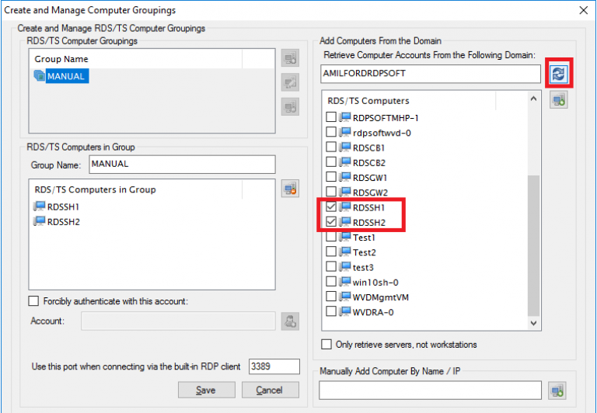The image size is (597, 413).
Task: Click the rdpsoftwvd-0 computer name
Action: coord(382,133)
